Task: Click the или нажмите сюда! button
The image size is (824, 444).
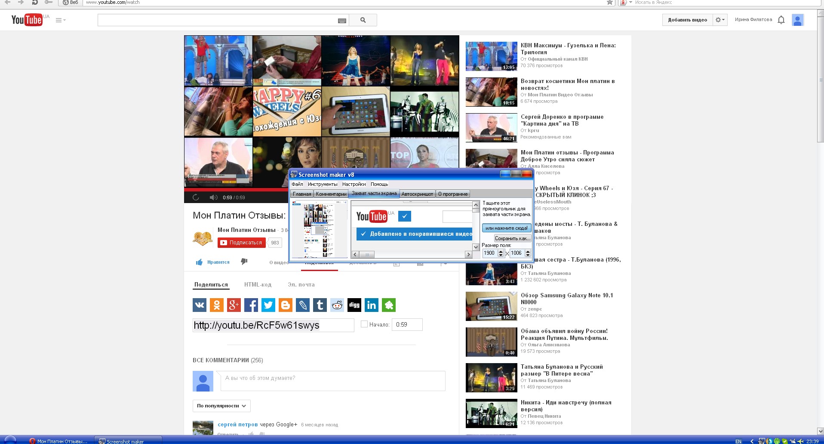Action: [x=507, y=228]
